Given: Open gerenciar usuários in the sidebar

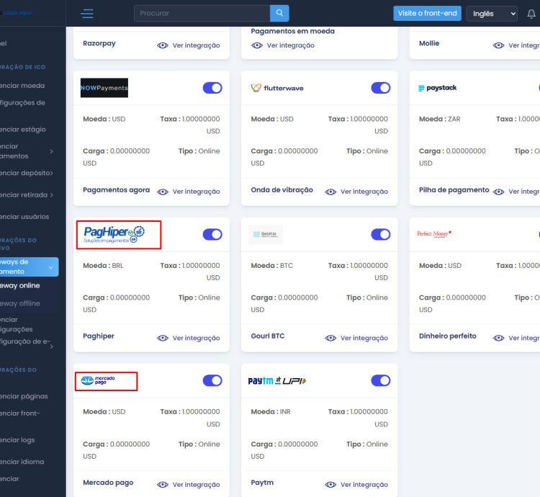Looking at the screenshot, I should click(x=24, y=217).
